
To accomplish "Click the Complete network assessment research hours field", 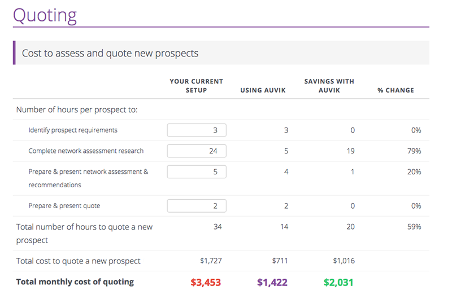I will [x=197, y=151].
